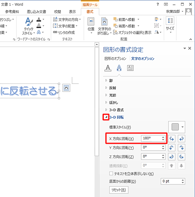The height and width of the screenshot is (197, 195).
Task: Open the Align objects menu
Action: 158,19
